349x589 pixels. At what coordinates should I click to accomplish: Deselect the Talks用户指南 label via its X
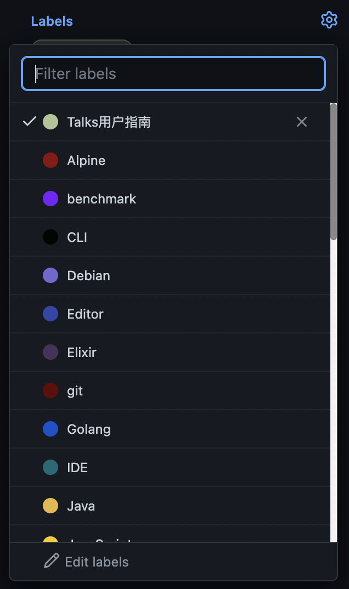click(301, 122)
